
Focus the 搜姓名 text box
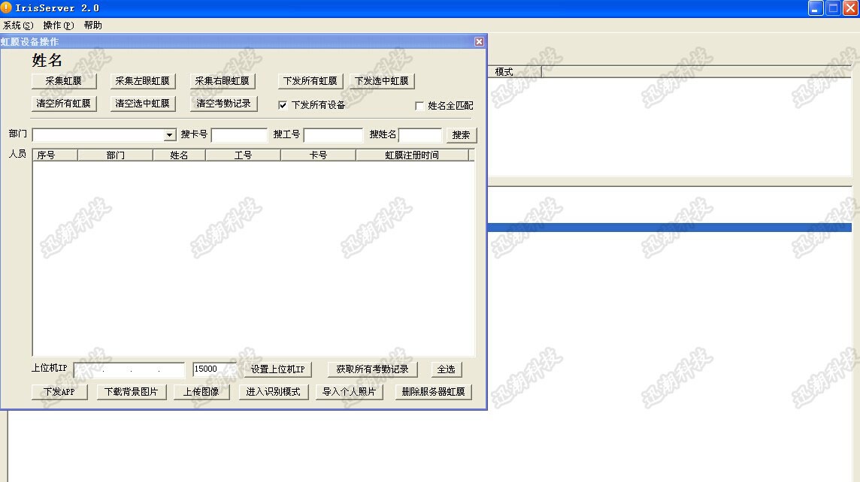click(419, 135)
